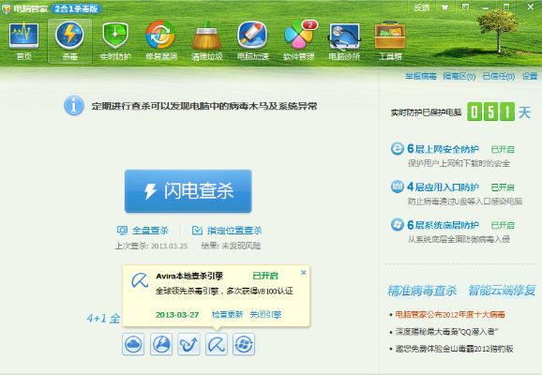Click 已开启 status for 4层应用入口防护
This screenshot has height=375, width=542.
point(503,187)
